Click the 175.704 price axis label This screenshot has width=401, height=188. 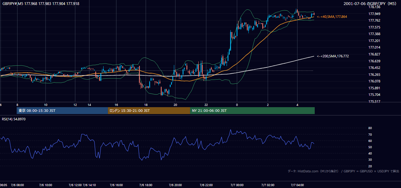[x=374, y=95]
